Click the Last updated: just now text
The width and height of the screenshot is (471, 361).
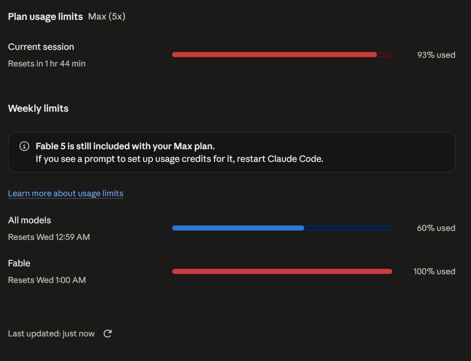51,334
